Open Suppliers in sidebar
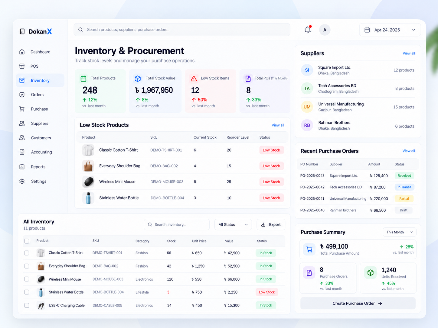Screen dimensions: 438x328 pyautogui.click(x=40, y=124)
